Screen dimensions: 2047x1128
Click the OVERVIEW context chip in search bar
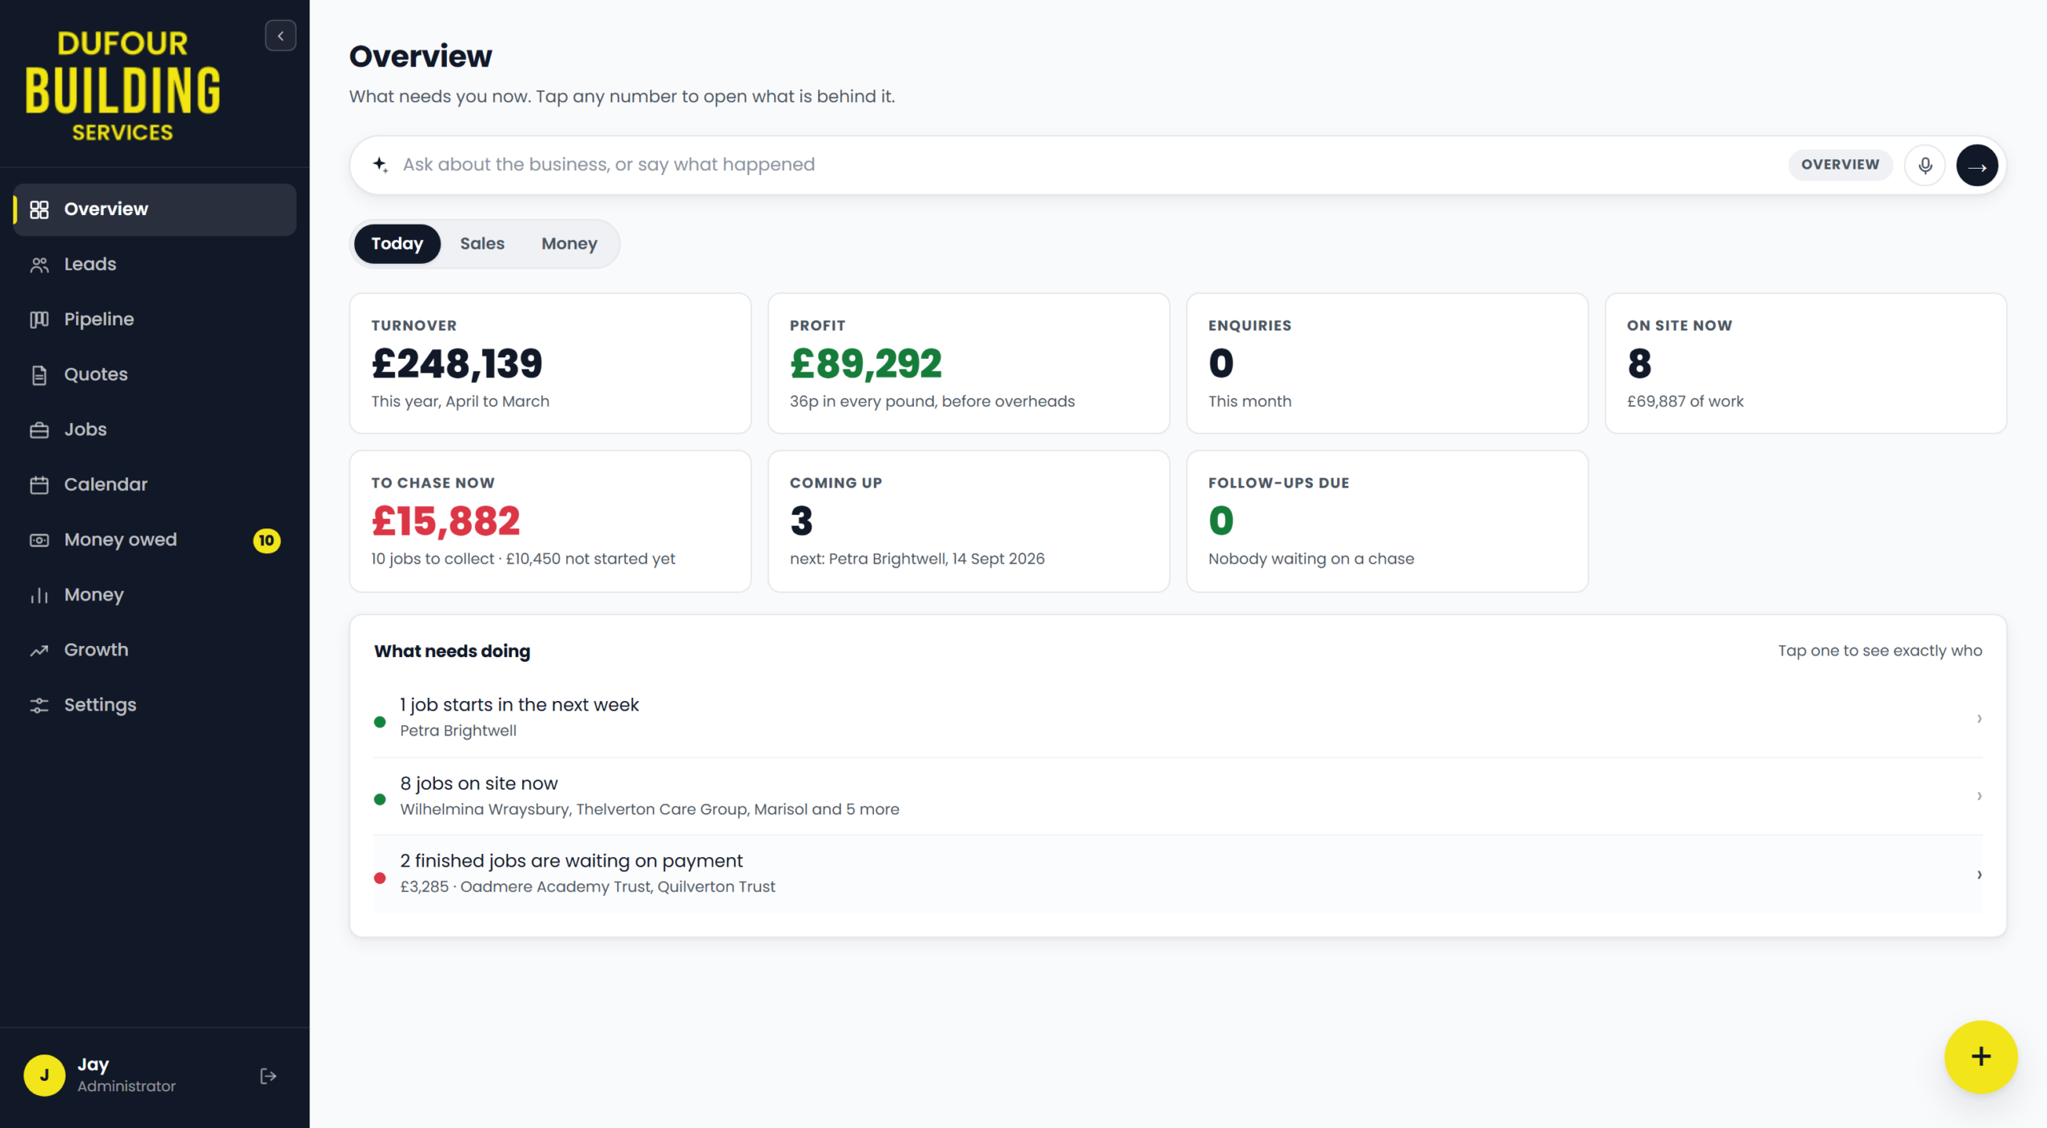1840,165
